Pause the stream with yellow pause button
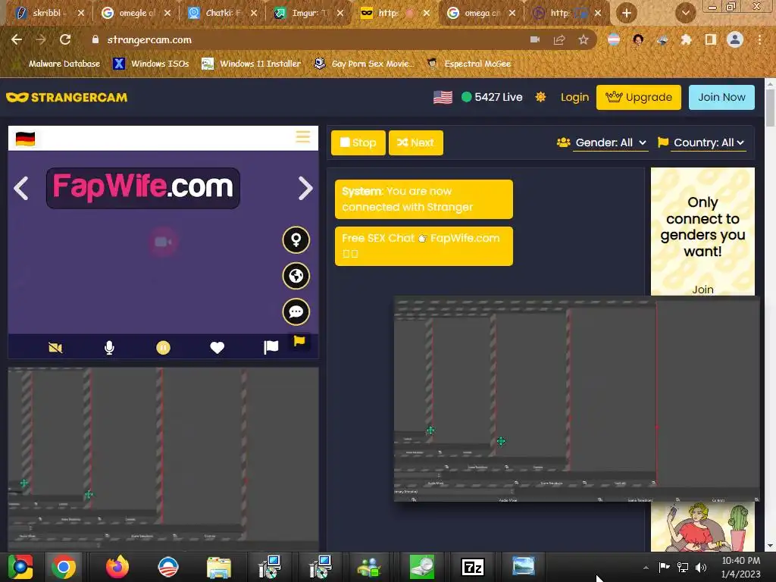This screenshot has height=582, width=776. 164,348
